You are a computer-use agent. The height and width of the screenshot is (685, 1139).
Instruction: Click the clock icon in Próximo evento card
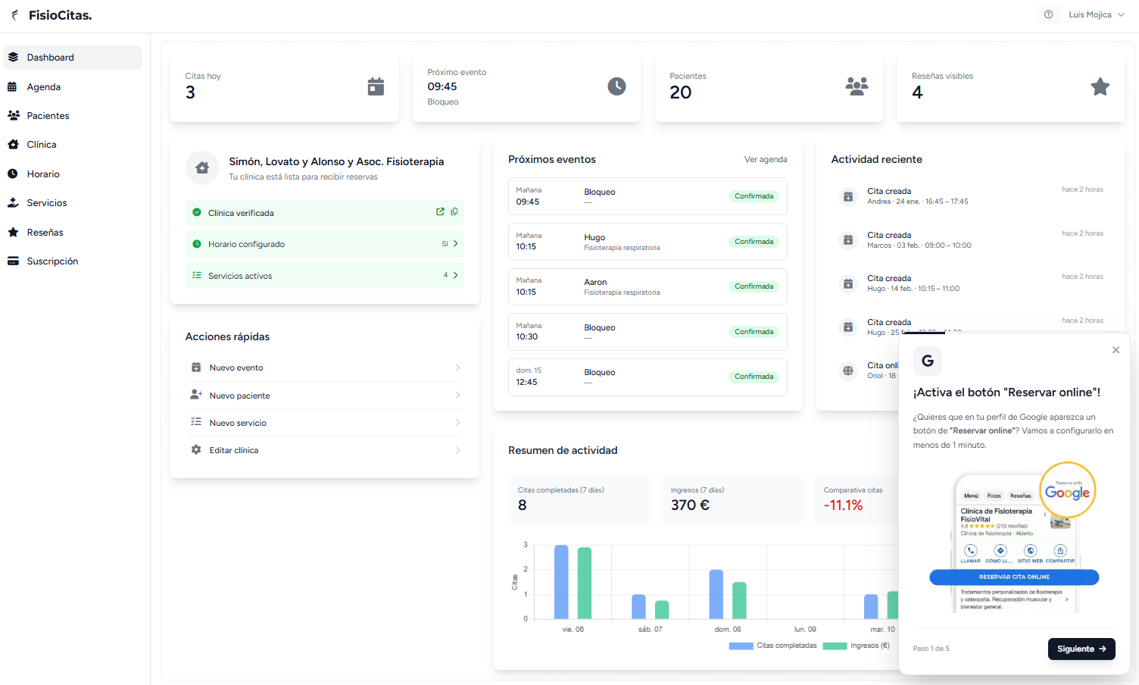[x=616, y=86]
